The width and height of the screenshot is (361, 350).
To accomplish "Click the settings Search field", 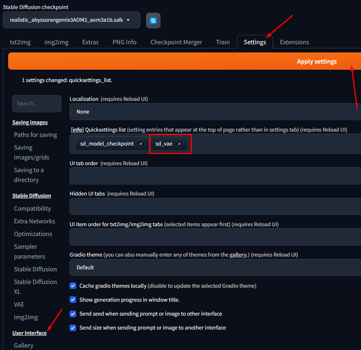I will click(x=37, y=104).
